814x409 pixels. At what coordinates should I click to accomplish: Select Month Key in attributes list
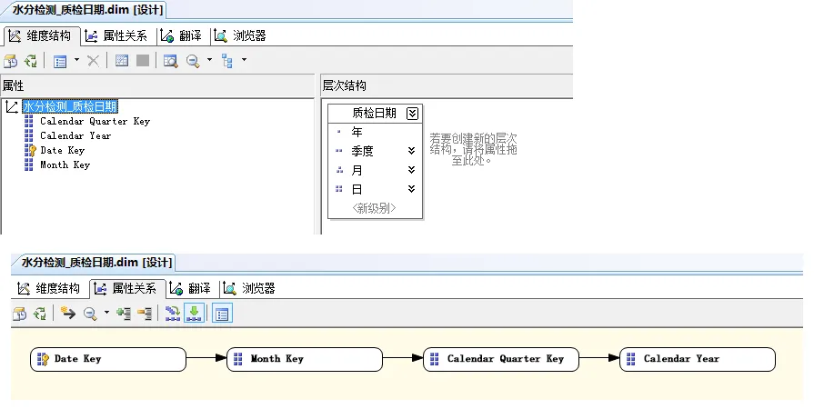[65, 165]
